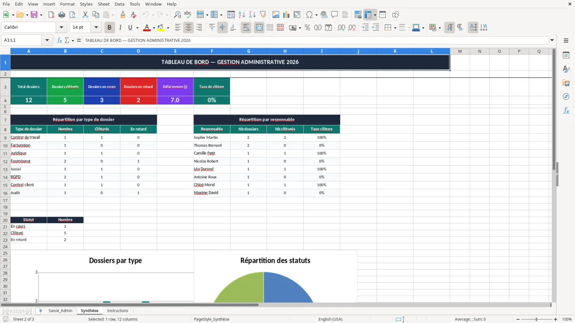Open Function Wizard fx icon

point(60,40)
